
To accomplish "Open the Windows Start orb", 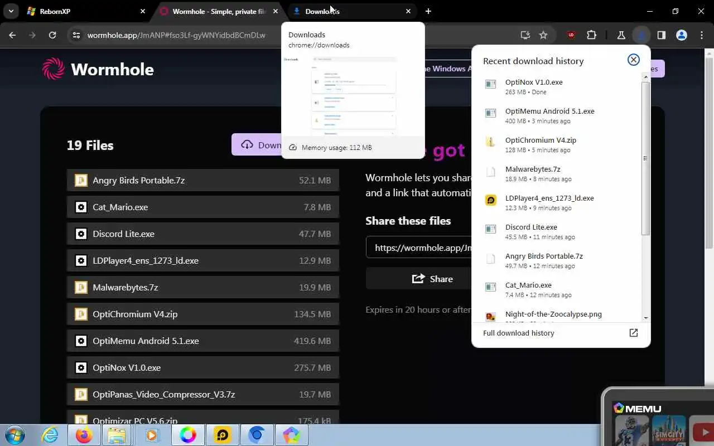I will pos(15,435).
